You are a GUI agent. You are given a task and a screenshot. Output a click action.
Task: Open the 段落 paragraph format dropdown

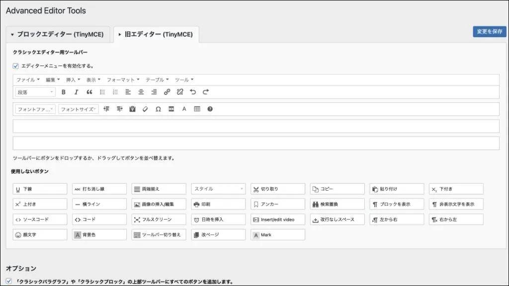click(35, 92)
